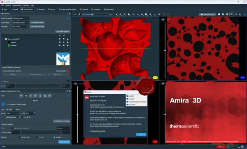
Task: Choose White top-hat type
Action: (x=14, y=109)
